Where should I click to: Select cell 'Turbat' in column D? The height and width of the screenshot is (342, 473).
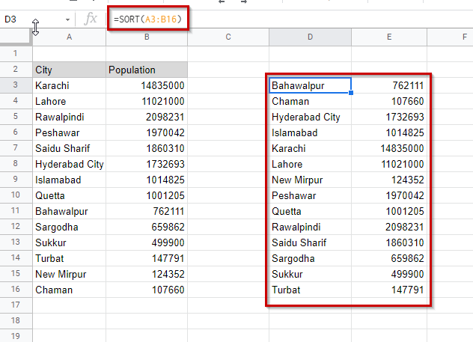pos(310,290)
